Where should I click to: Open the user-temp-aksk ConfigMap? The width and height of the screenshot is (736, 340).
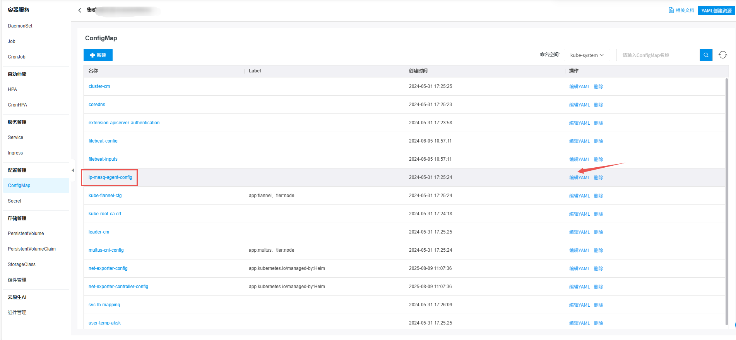[104, 323]
